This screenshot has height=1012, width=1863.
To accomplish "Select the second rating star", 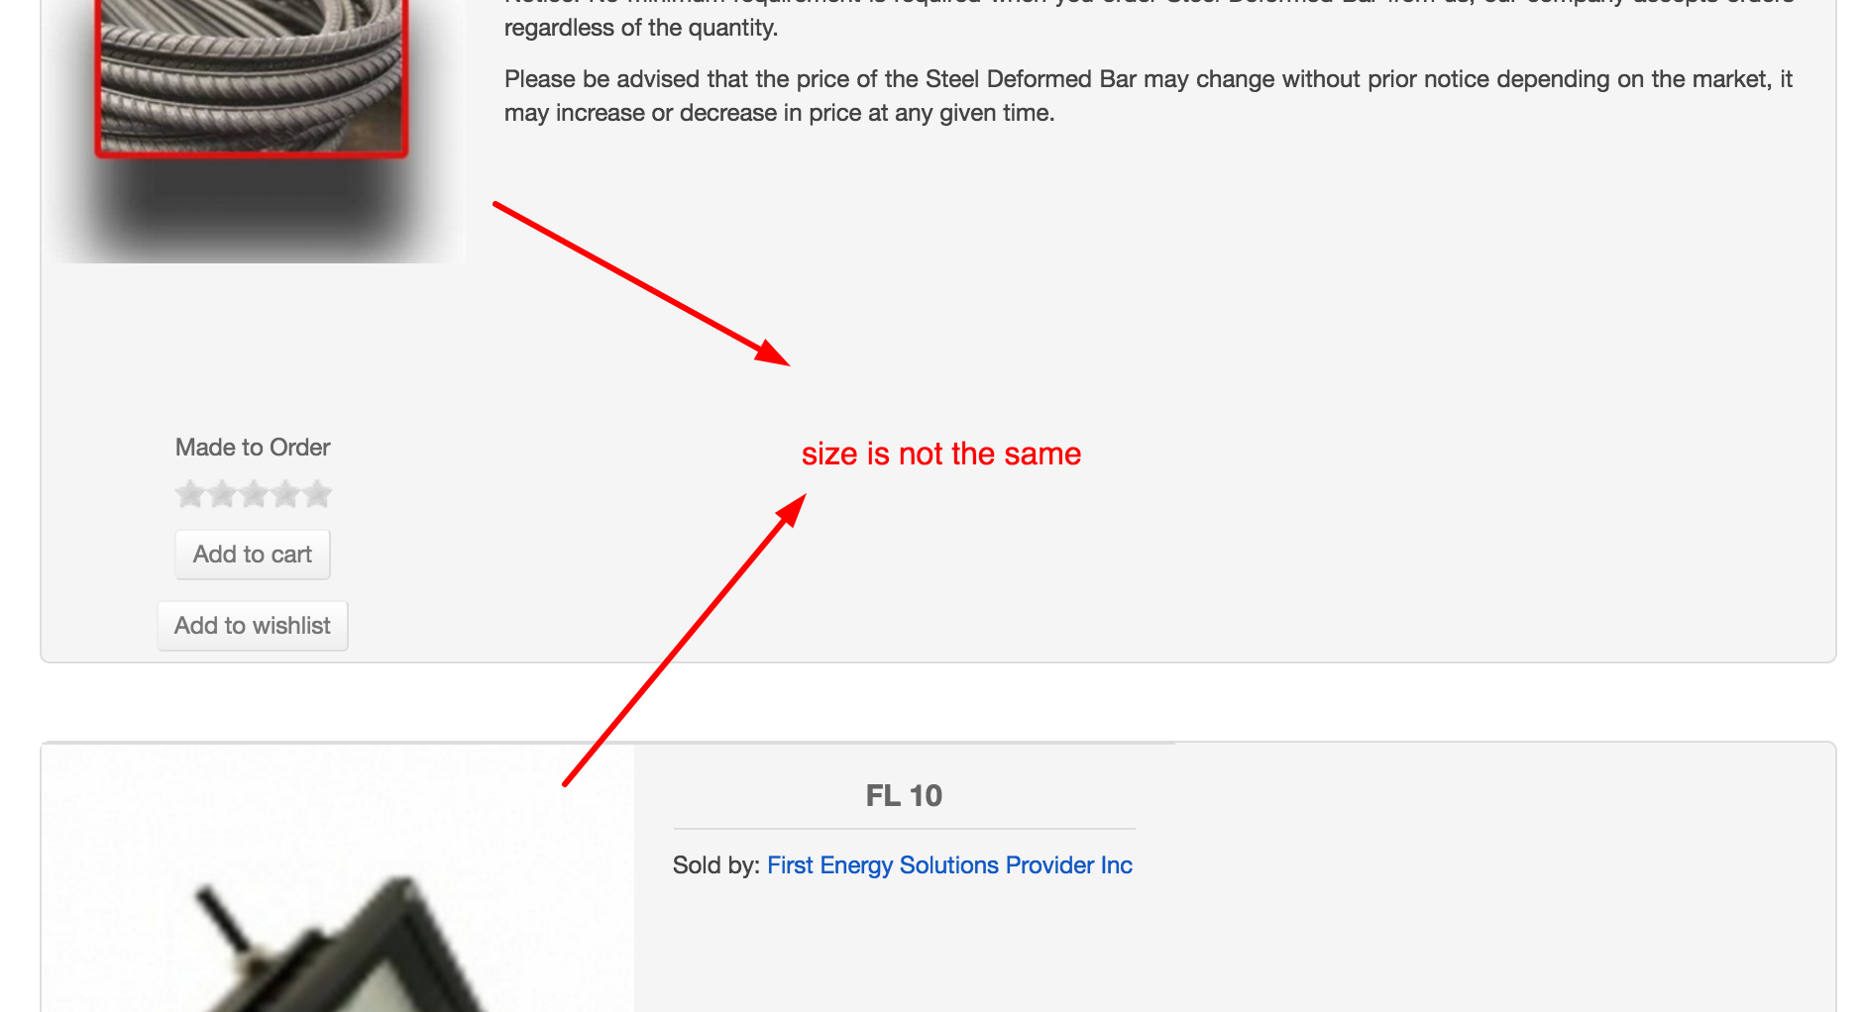I will 221,493.
